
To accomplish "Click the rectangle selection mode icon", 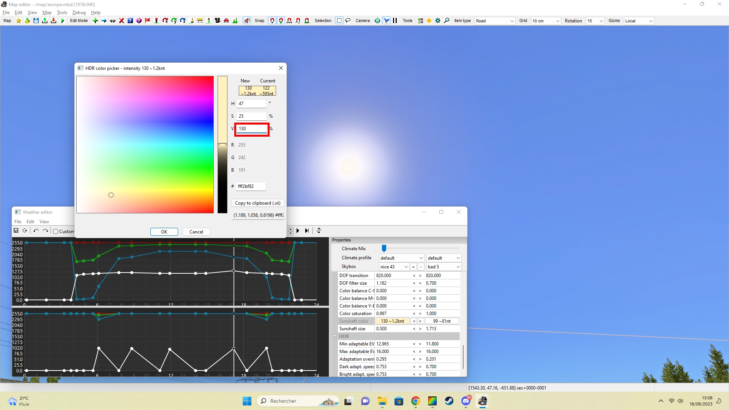I will [x=339, y=21].
